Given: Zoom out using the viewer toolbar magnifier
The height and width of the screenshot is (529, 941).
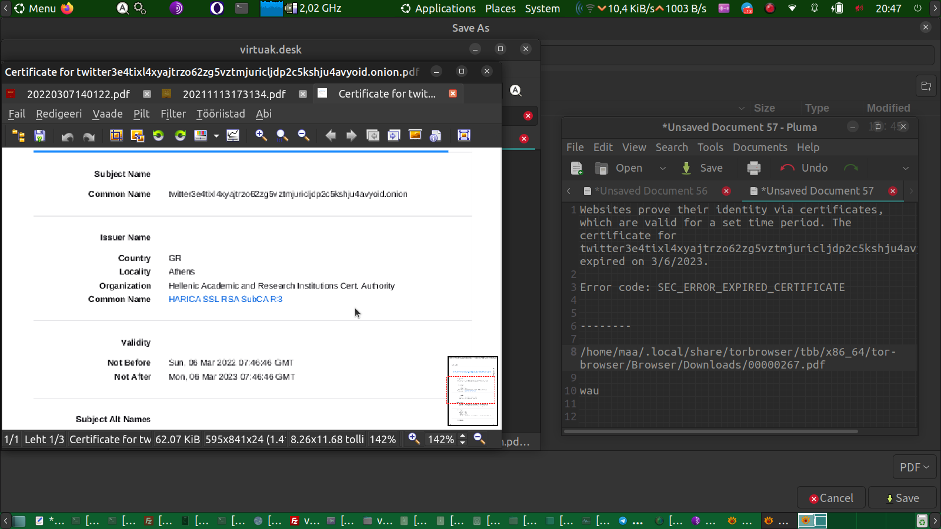Looking at the screenshot, I should [303, 136].
